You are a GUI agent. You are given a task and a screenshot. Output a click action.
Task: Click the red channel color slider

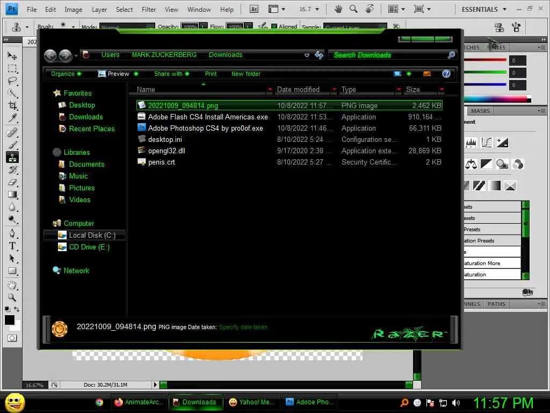[x=485, y=60]
